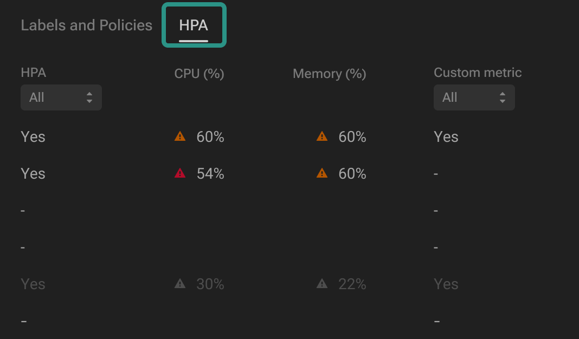Open the HPA filter dropdown
This screenshot has height=339, width=579.
tap(61, 97)
